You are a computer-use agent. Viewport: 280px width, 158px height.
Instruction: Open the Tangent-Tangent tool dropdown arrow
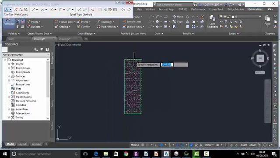[x=10, y=10]
